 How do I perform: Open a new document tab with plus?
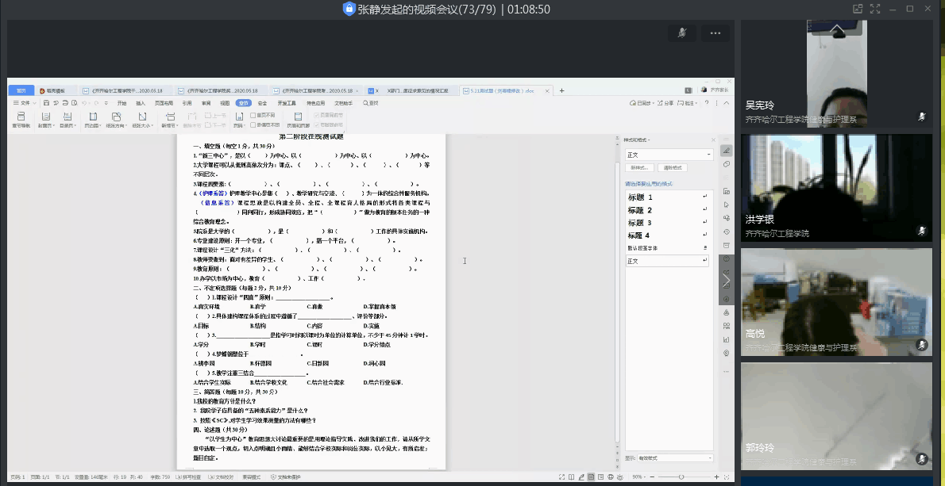[x=562, y=90]
